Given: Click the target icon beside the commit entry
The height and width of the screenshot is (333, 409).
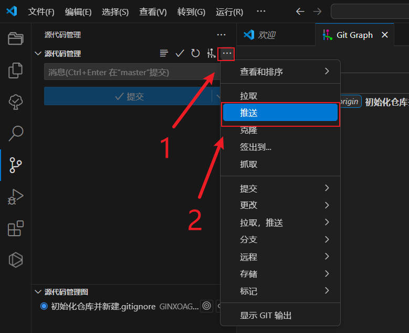Looking at the screenshot, I should click(x=206, y=306).
